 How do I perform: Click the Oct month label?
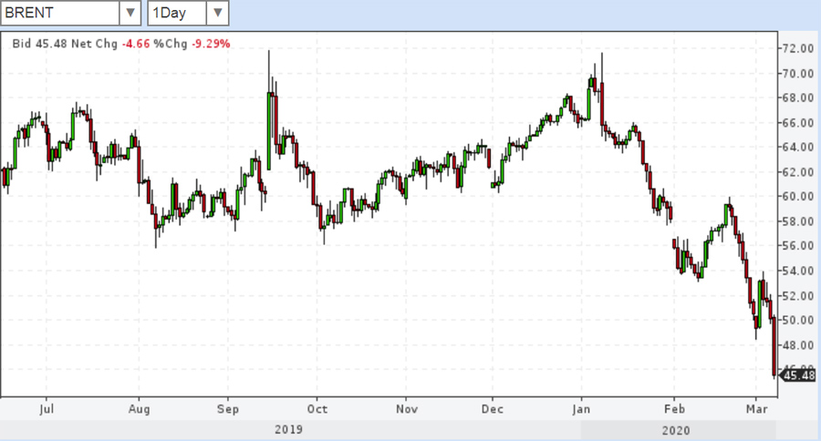(x=317, y=408)
